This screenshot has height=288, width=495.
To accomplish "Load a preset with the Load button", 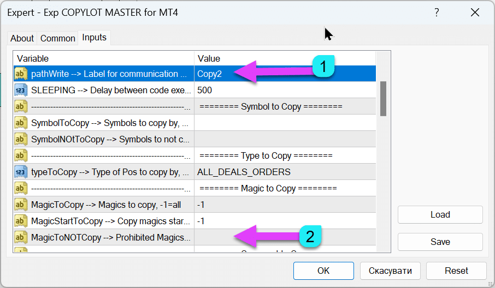I will pos(440,214).
